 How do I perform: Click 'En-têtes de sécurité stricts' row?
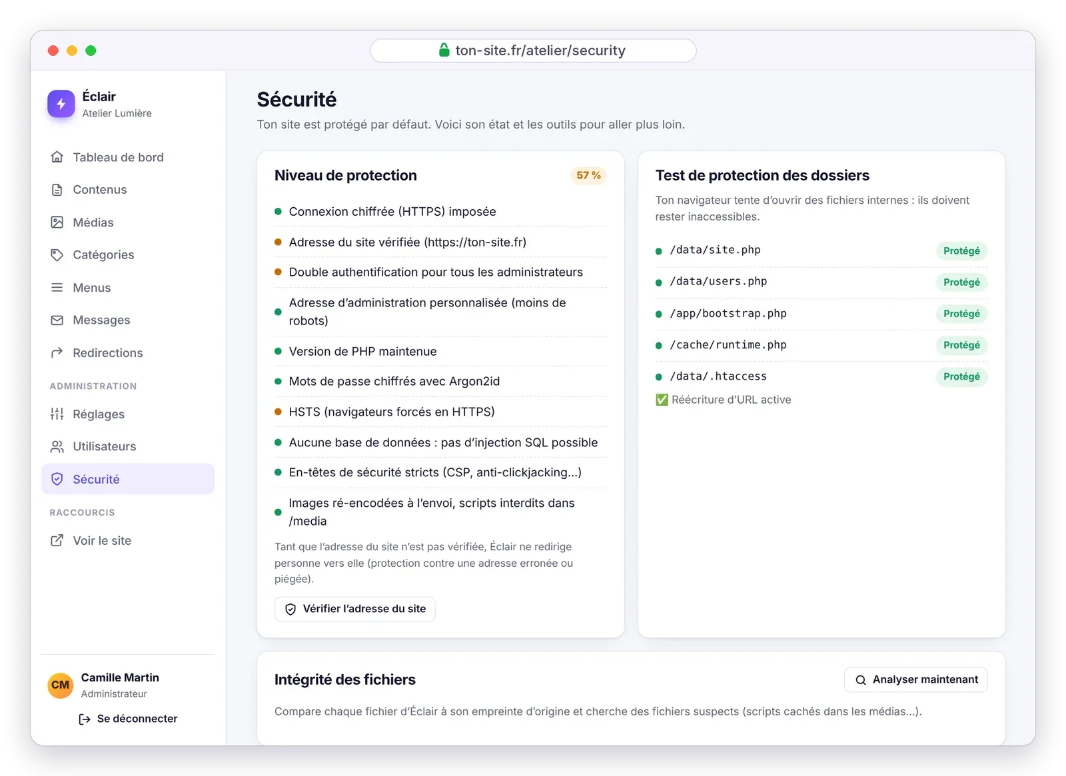[440, 472]
